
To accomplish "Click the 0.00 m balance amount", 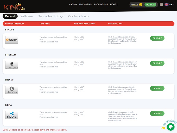I will coord(134,4).
